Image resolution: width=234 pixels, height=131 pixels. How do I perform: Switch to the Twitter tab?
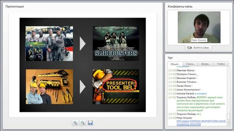221,64
